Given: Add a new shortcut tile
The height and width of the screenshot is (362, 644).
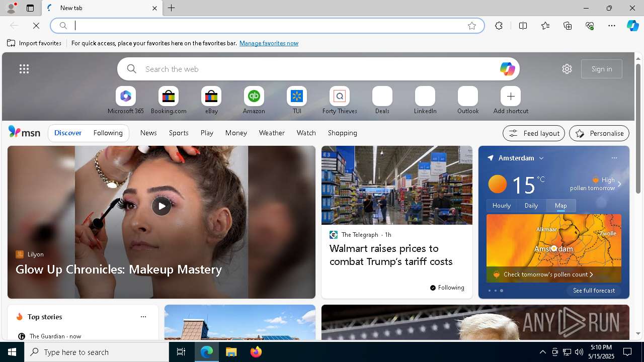Looking at the screenshot, I should point(511,101).
